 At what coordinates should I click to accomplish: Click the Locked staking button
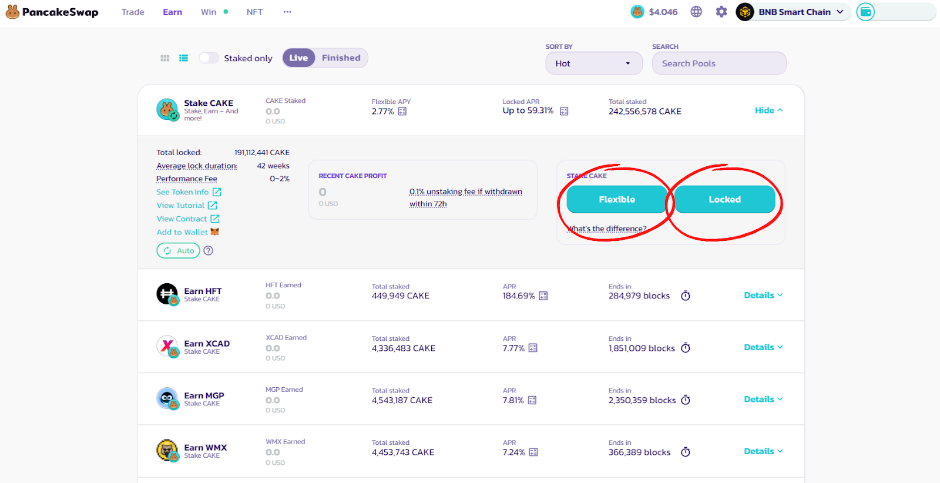pyautogui.click(x=724, y=199)
